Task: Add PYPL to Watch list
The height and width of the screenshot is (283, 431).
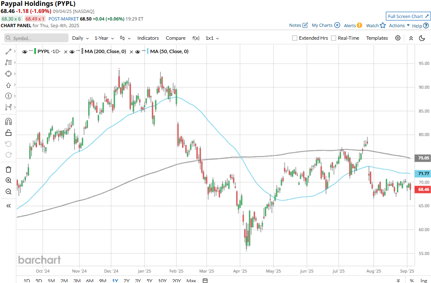Action: (x=376, y=25)
